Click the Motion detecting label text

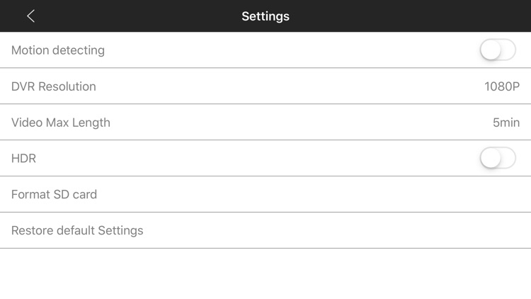click(58, 50)
